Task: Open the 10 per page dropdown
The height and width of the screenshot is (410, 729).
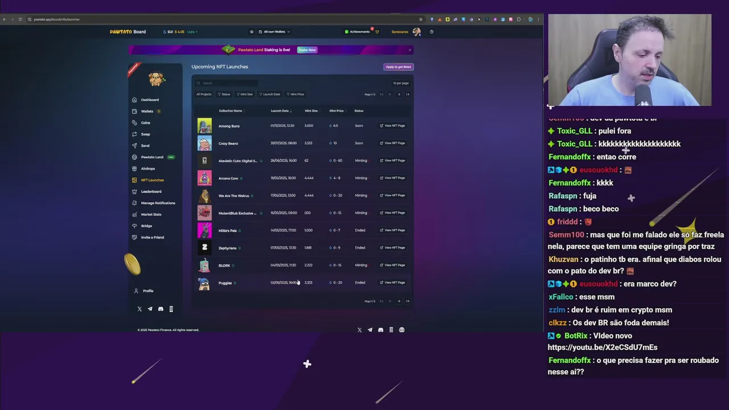Action: pyautogui.click(x=401, y=83)
